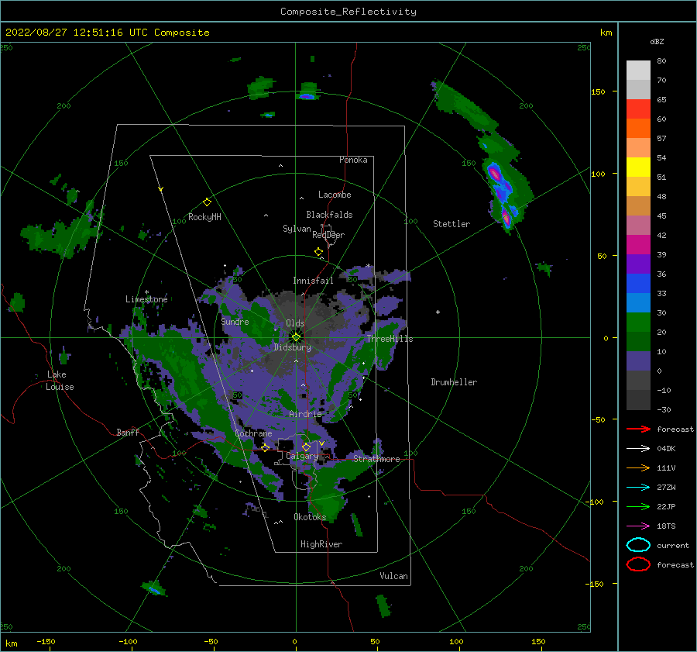Click the Didsbury town label
The height and width of the screenshot is (652, 697).
pos(292,347)
